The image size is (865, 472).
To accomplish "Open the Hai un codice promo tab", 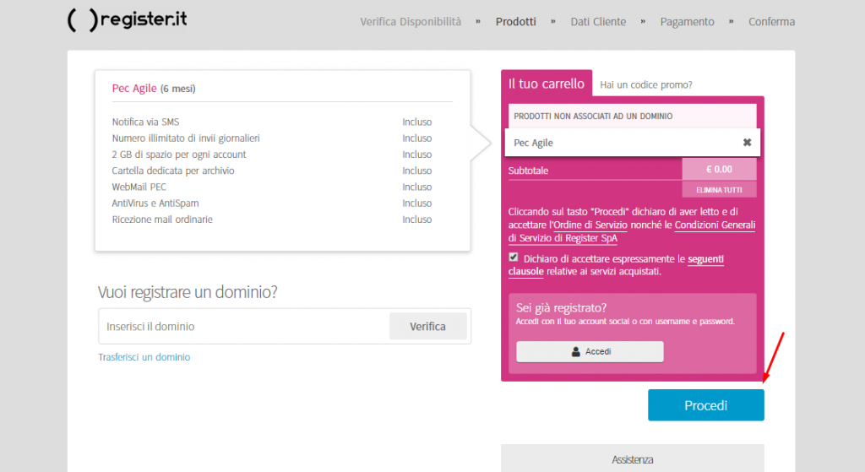I will [x=646, y=84].
